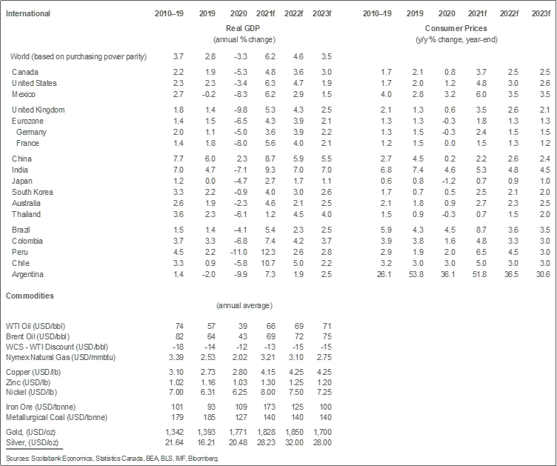Click the Copper (USD/lb) row label
This screenshot has height=466, width=557.
pyautogui.click(x=35, y=371)
